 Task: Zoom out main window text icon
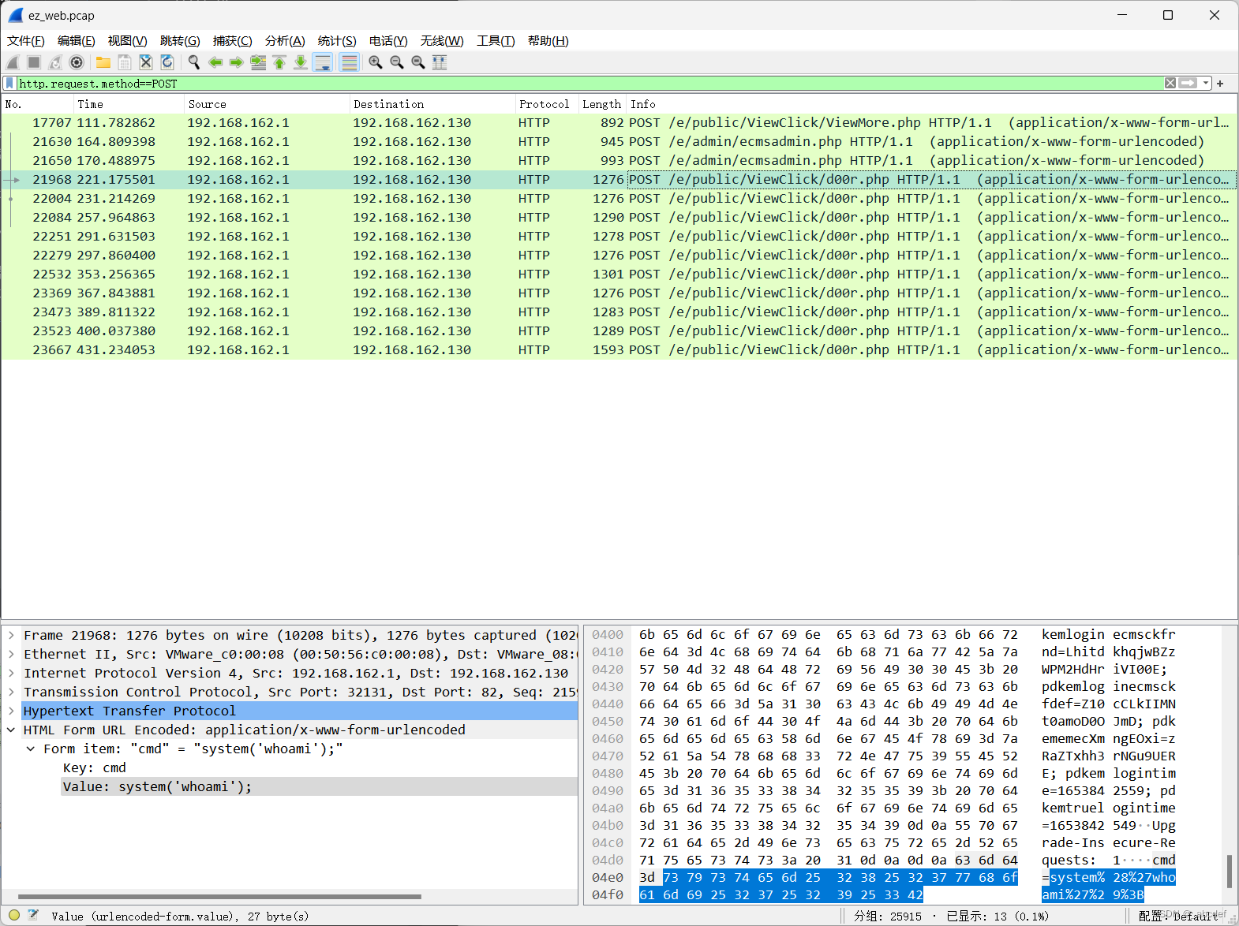tap(397, 62)
